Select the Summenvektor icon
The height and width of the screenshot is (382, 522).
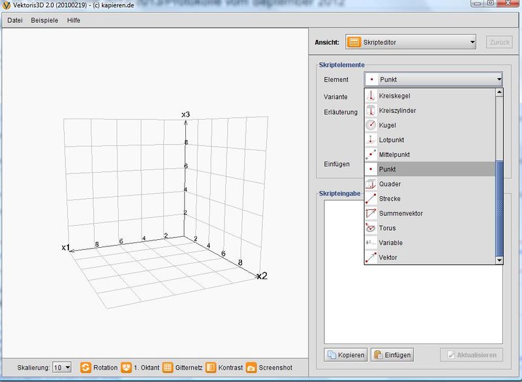[371, 213]
